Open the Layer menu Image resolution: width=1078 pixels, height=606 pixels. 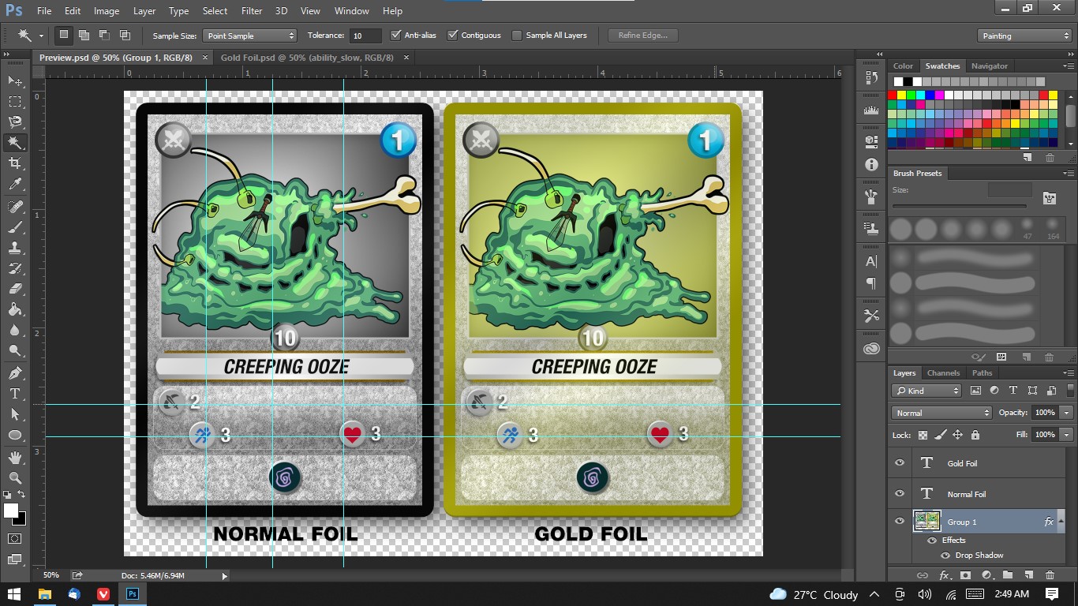click(x=144, y=11)
